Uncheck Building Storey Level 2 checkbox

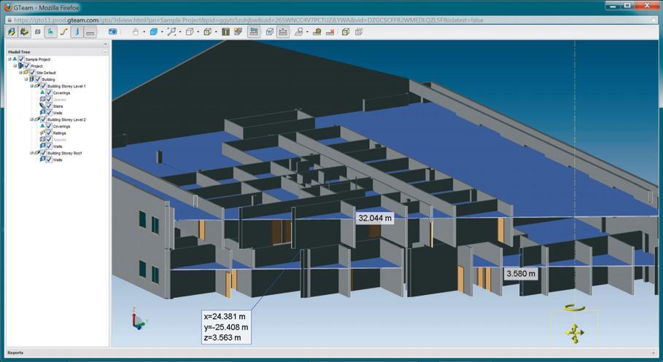click(x=43, y=119)
